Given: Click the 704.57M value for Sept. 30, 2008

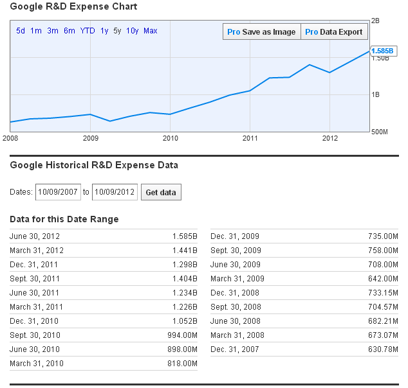Looking at the screenshot, I should pyautogui.click(x=383, y=307).
